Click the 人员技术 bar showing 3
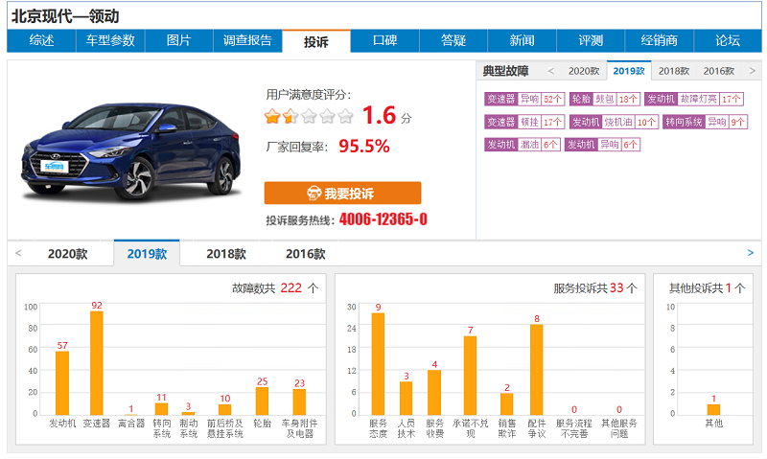The image size is (767, 459). pyautogui.click(x=406, y=399)
